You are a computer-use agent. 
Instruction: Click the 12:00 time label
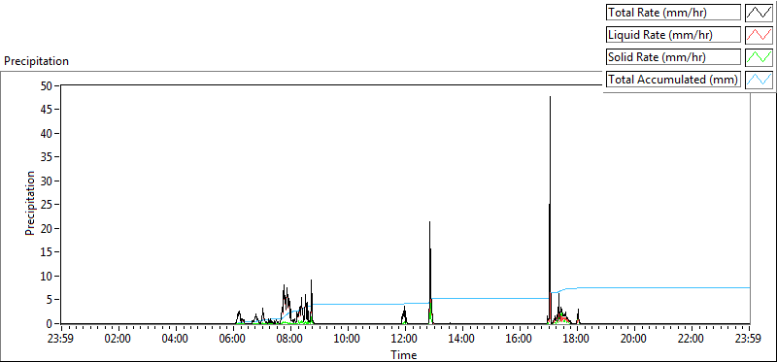pyautogui.click(x=405, y=339)
